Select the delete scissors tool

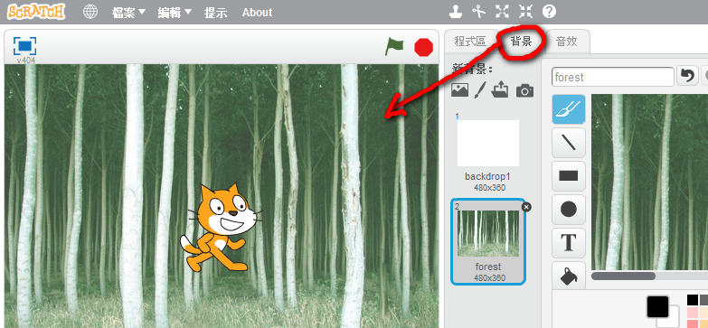click(478, 12)
